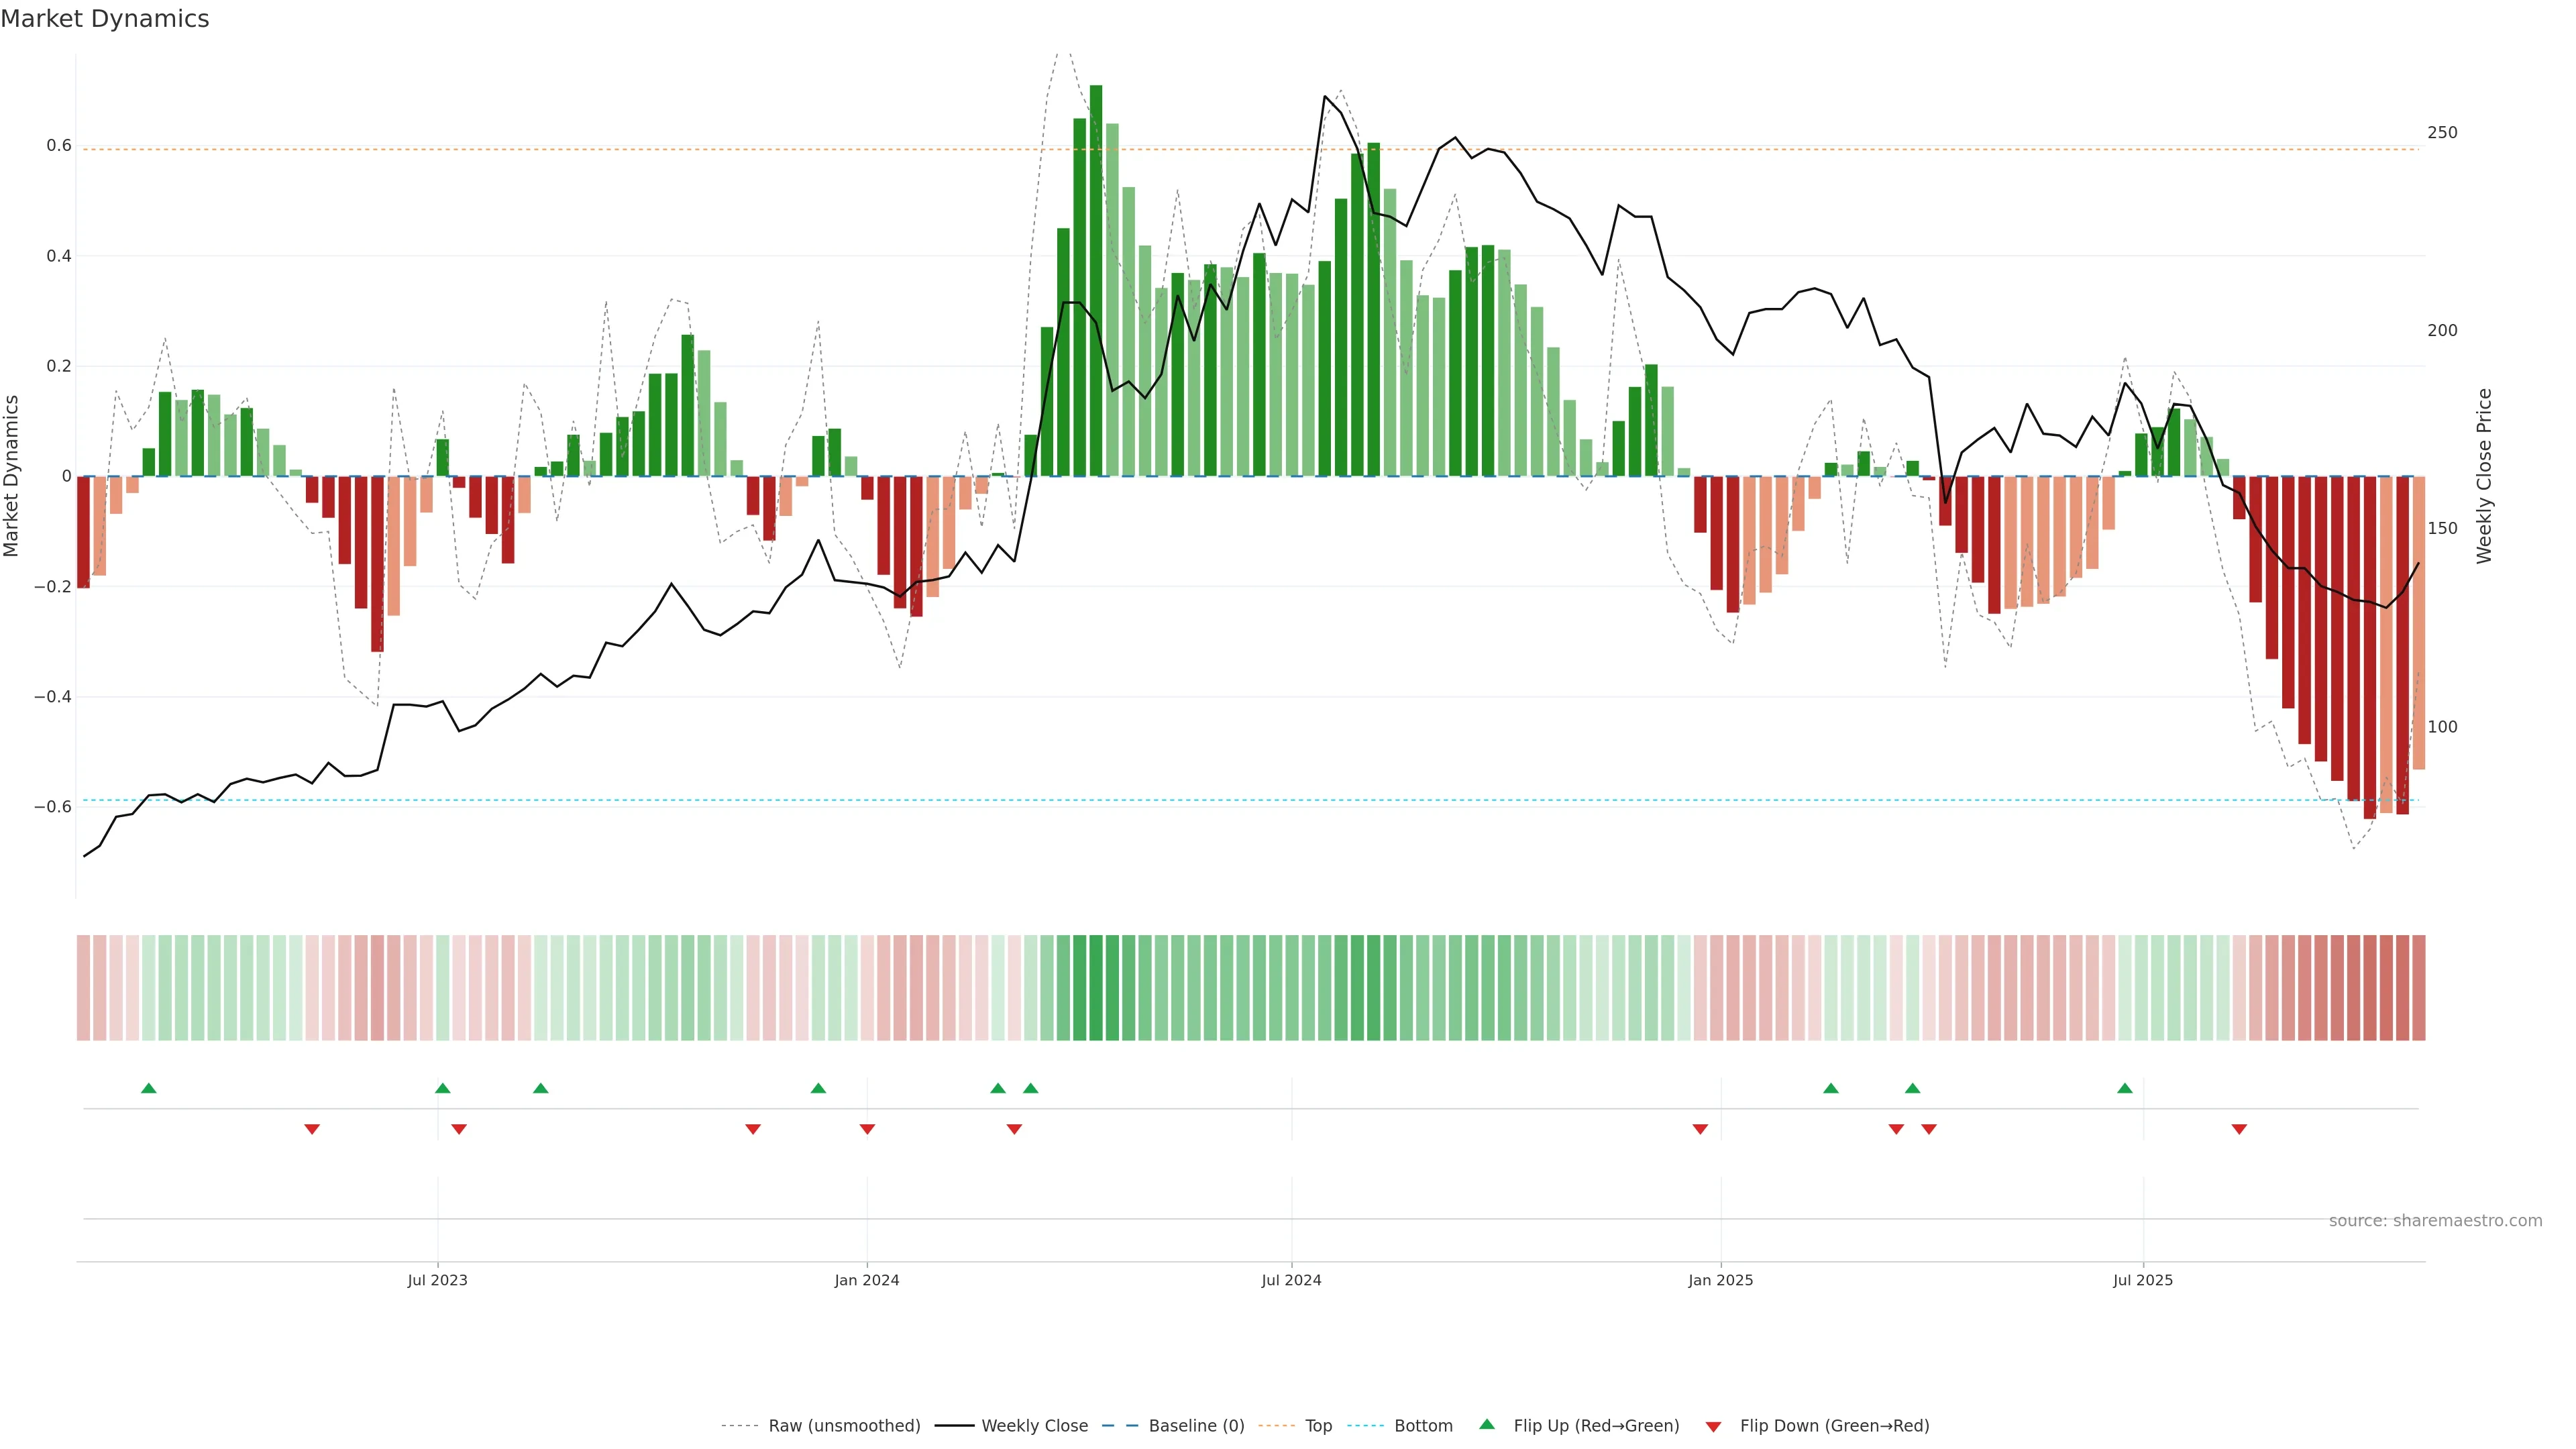Viewport: 2576px width, 1449px height.
Task: Toggle the Bottom threshold legend entry
Action: click(x=1423, y=1426)
